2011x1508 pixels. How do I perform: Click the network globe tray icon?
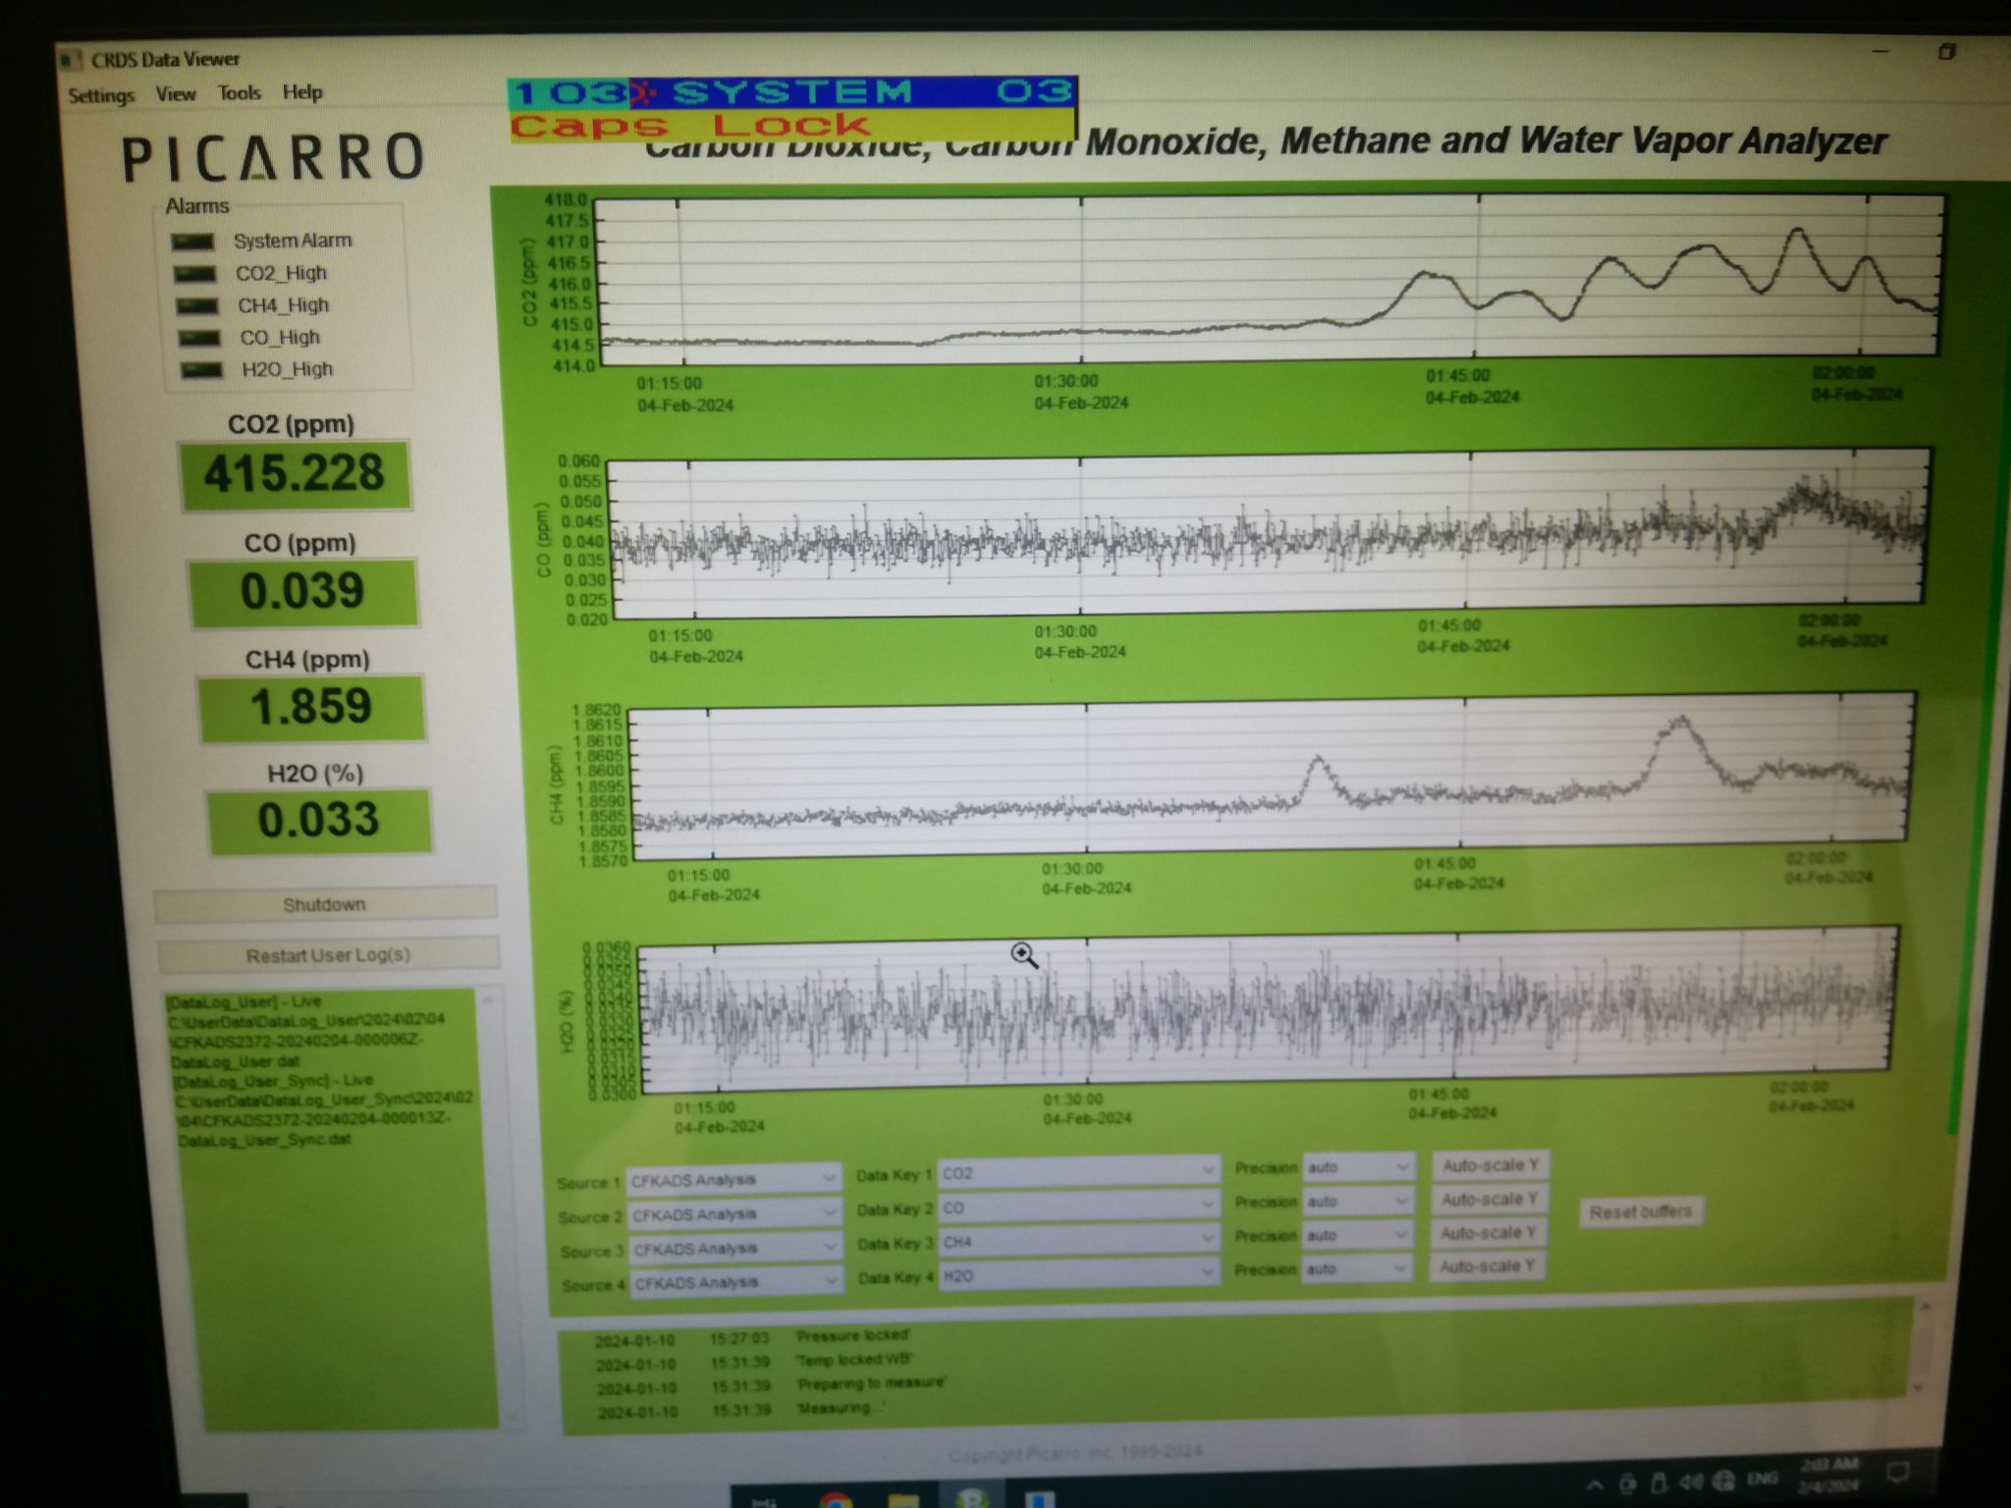click(x=1723, y=1480)
